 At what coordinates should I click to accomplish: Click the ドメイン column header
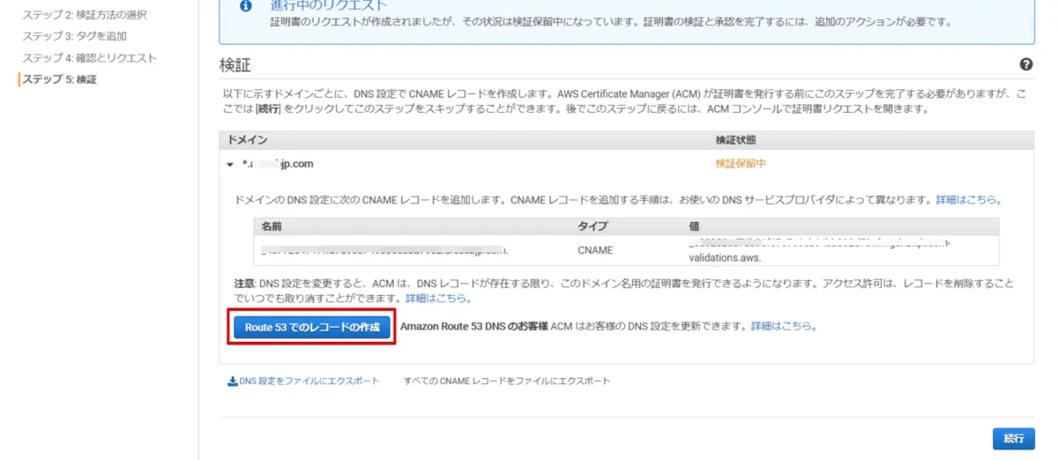248,140
